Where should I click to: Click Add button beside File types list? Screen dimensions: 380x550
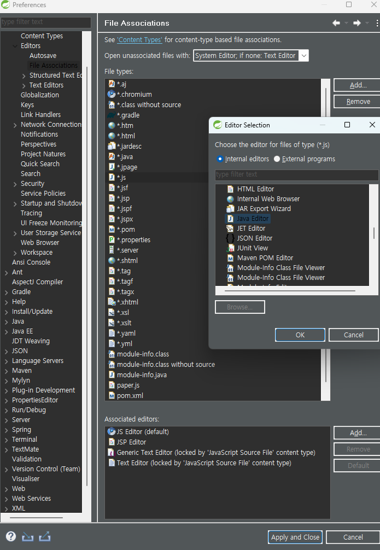(357, 85)
